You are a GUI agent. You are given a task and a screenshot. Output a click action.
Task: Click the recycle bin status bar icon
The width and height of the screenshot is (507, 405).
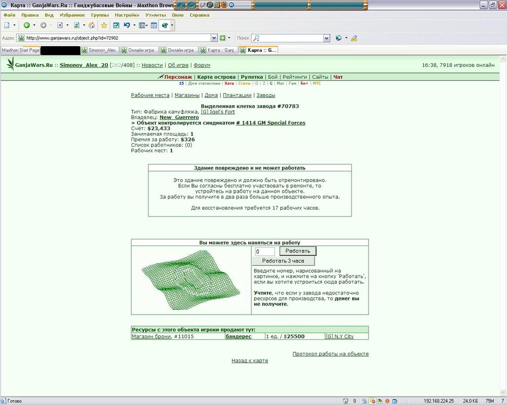click(346, 401)
